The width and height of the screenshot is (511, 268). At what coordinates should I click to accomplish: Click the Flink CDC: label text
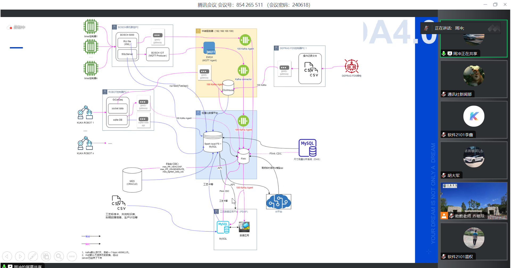tap(172, 164)
